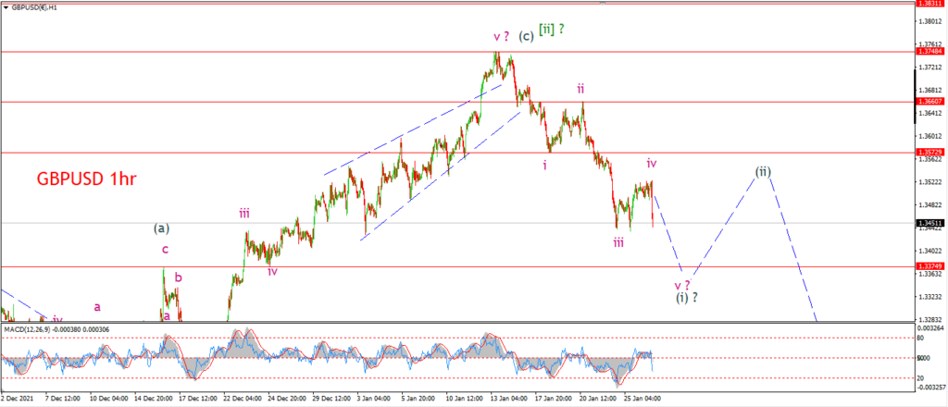Select the 1.36607 red price level tag
Viewport: 948px width, 407px height.
929,102
